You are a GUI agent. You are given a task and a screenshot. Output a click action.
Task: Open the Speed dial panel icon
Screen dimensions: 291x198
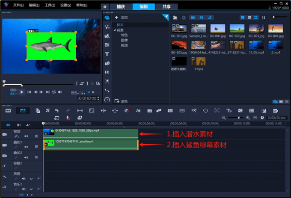coord(107,100)
